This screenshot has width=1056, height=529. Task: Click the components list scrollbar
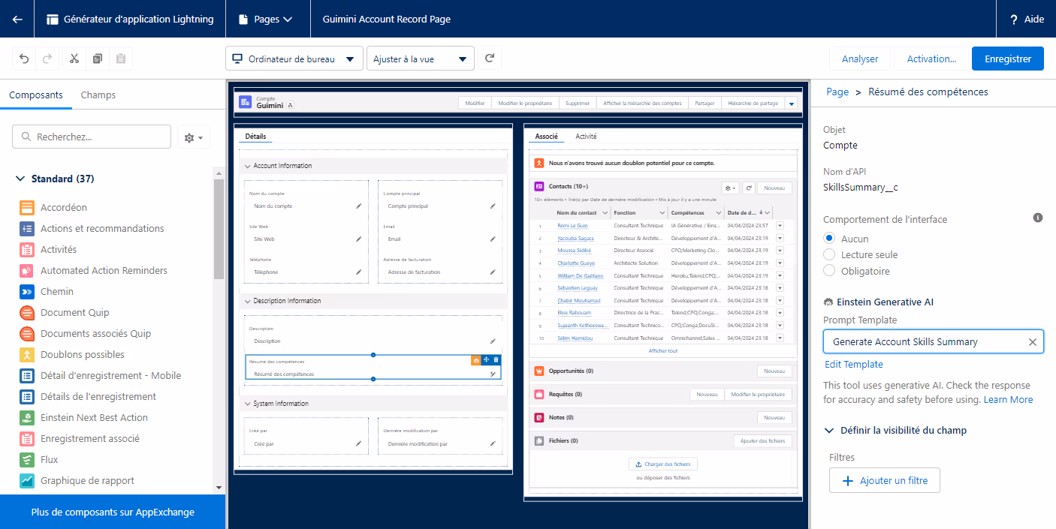coord(219,230)
